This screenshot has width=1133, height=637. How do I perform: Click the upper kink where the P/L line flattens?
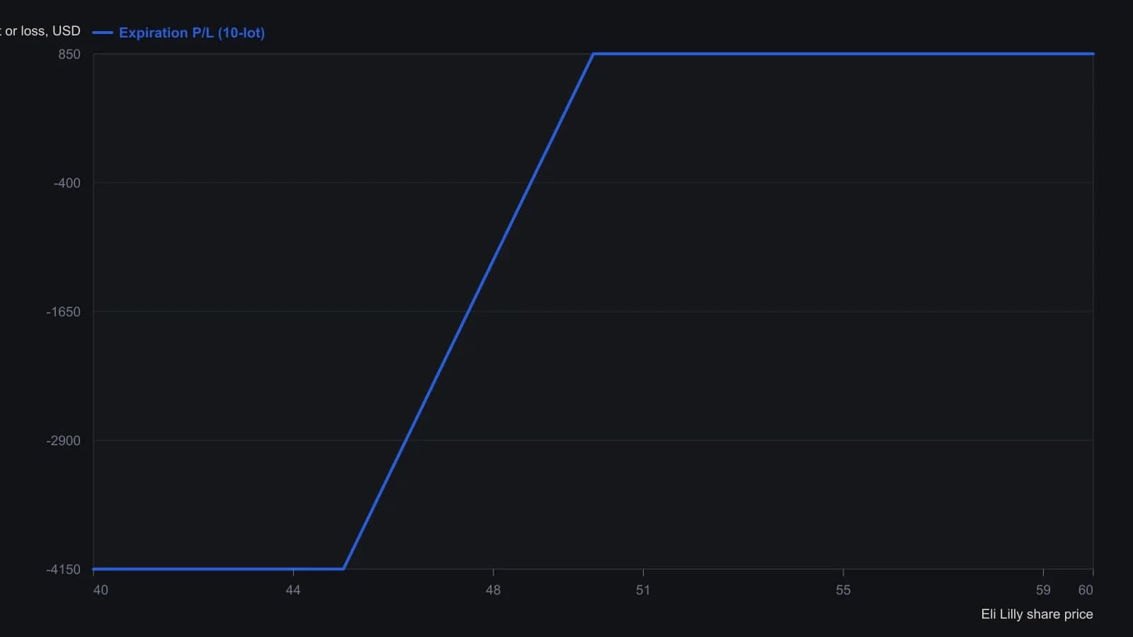593,54
